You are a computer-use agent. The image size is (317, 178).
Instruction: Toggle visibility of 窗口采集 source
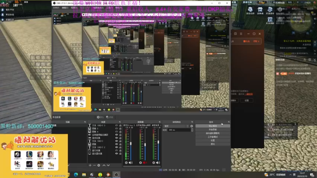[116, 150]
